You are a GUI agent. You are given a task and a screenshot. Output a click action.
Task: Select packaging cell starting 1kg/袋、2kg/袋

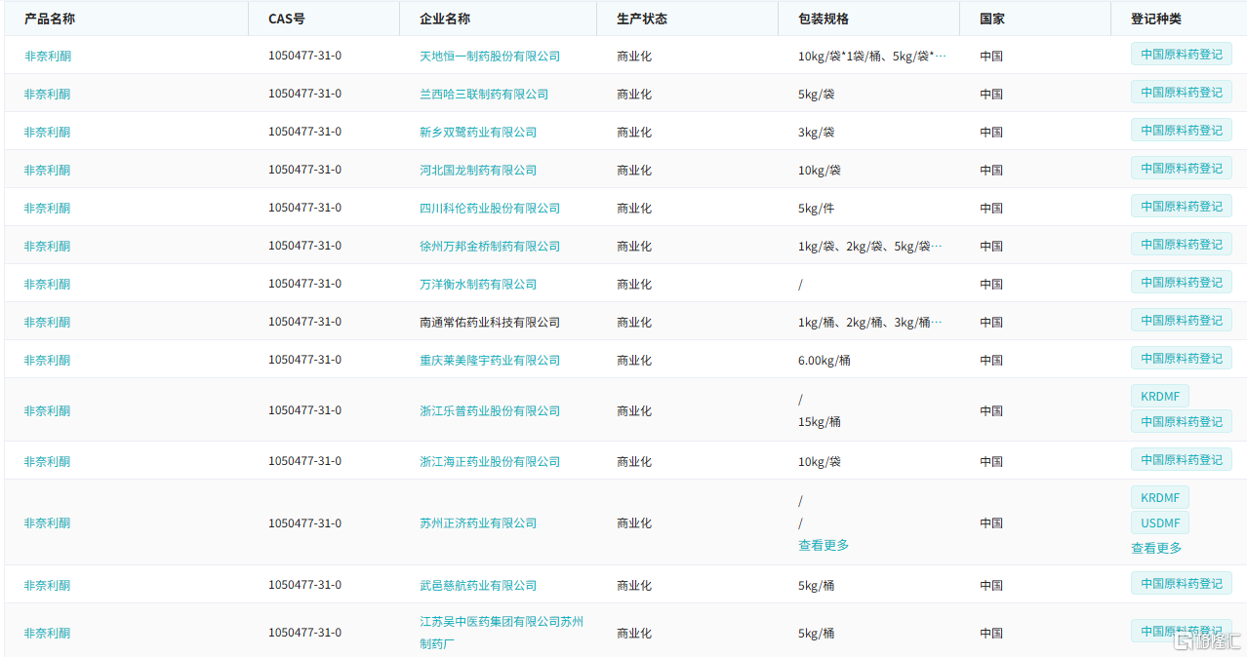coord(870,246)
